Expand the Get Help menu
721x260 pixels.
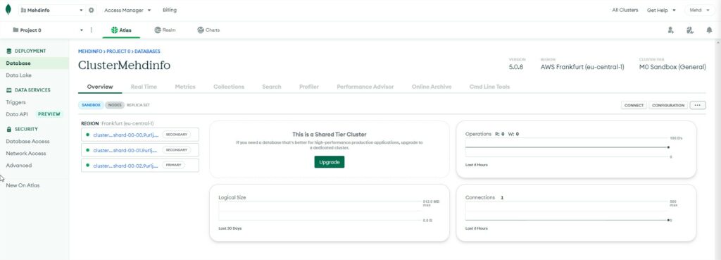coord(661,10)
